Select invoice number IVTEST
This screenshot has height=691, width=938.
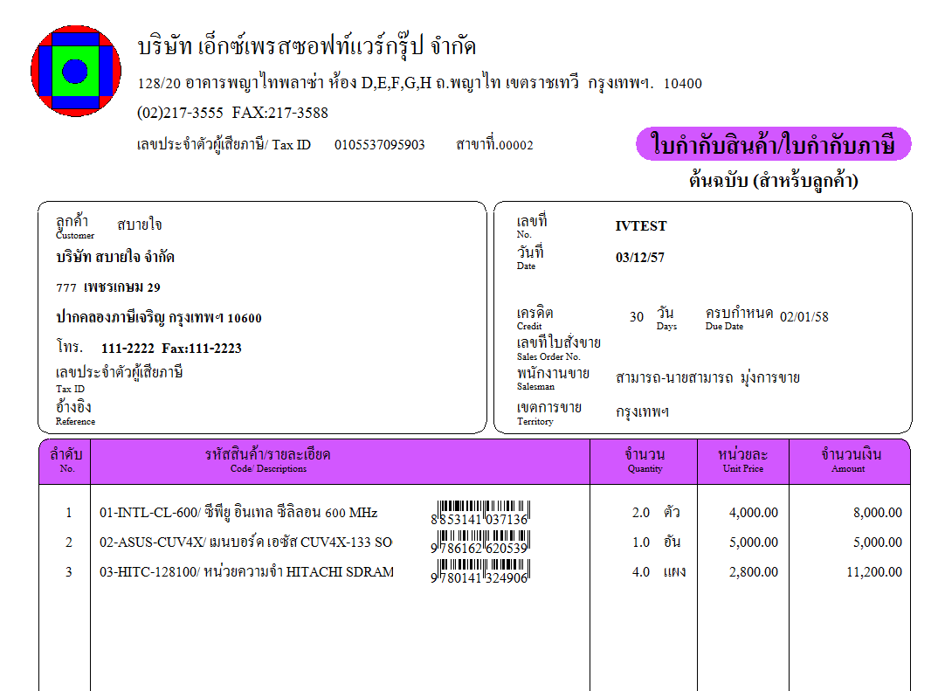tap(640, 225)
